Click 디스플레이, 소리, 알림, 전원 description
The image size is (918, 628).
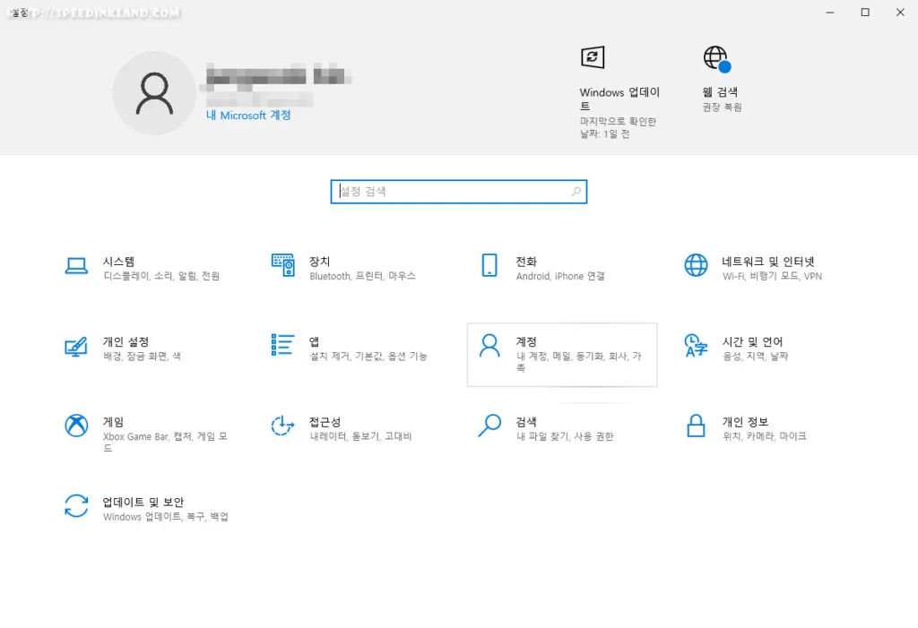161,276
